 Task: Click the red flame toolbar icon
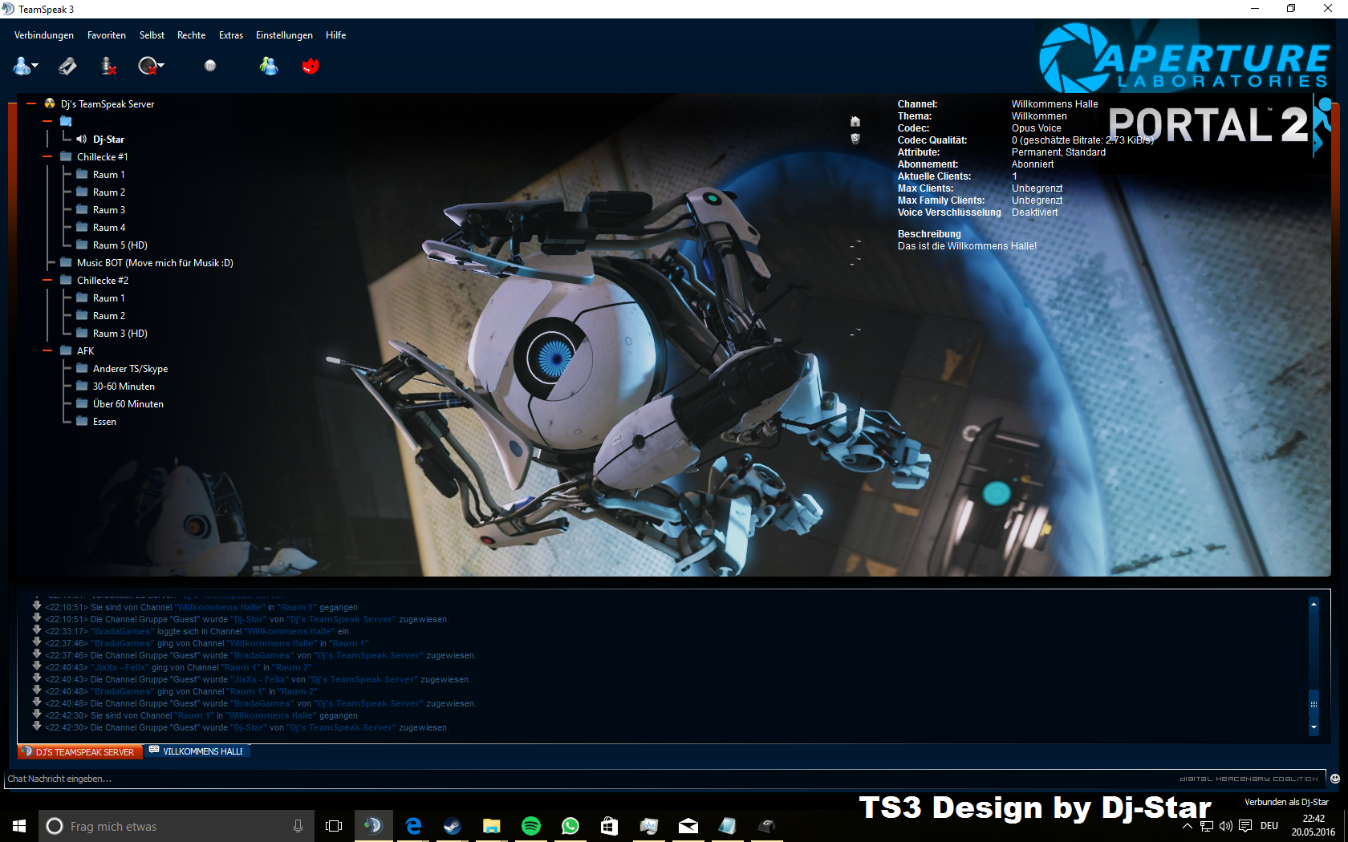pyautogui.click(x=311, y=66)
